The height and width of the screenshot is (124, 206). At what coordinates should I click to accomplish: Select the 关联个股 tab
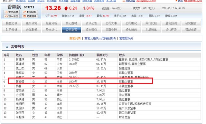(111, 30)
